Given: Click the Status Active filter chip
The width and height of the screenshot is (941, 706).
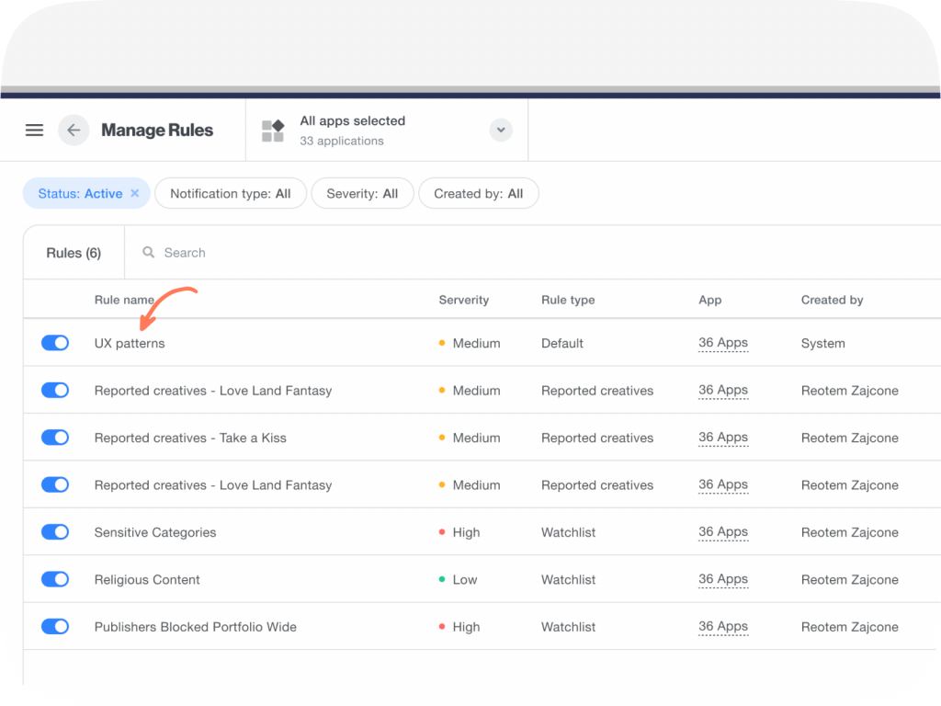Looking at the screenshot, I should click(x=78, y=193).
